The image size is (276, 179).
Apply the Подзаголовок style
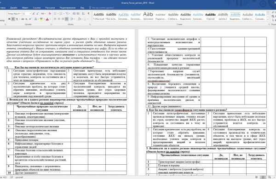[161, 16]
